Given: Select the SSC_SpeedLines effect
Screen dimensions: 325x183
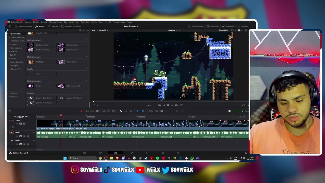Looking at the screenshot, I should pos(72,62).
